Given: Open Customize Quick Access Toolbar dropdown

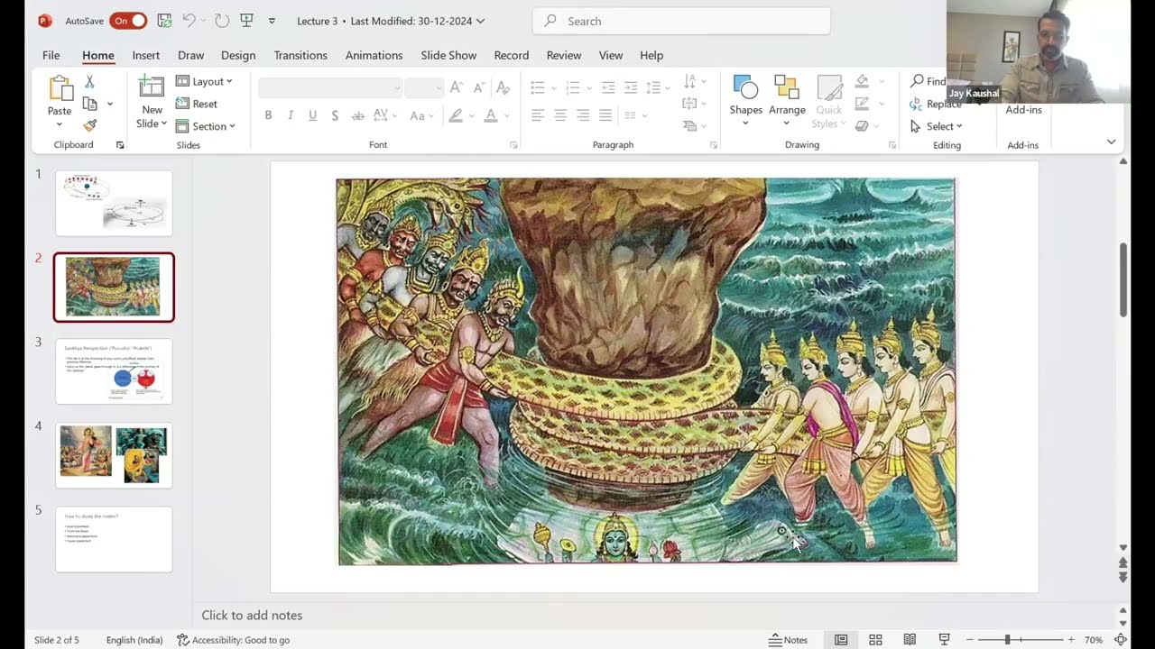Looking at the screenshot, I should click(272, 21).
